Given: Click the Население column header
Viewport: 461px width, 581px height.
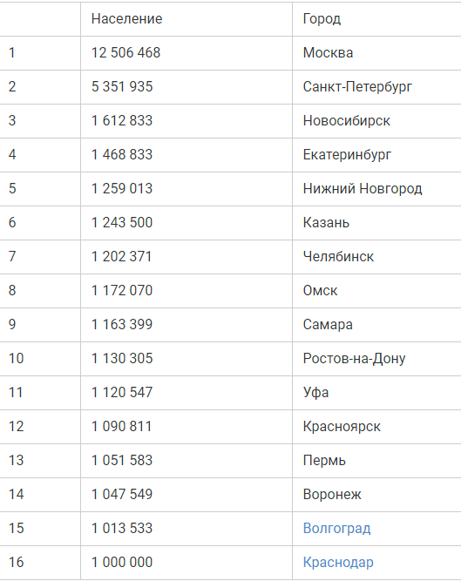Looking at the screenshot, I should click(x=126, y=18).
